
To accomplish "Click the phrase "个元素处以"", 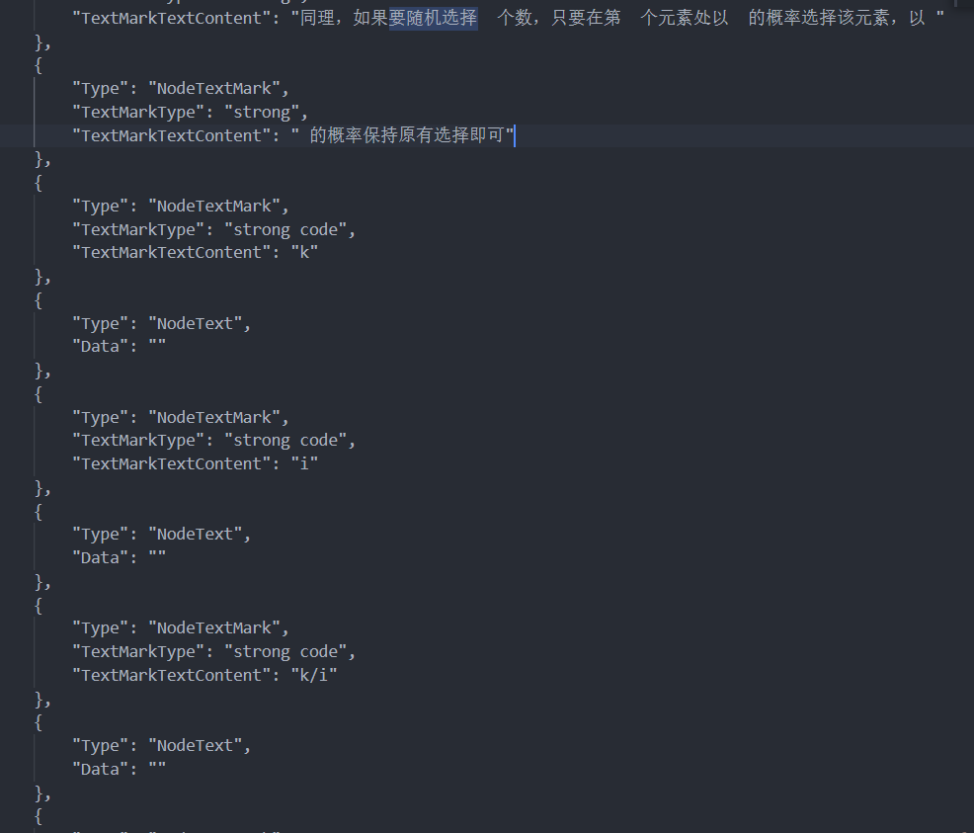I will (684, 18).
